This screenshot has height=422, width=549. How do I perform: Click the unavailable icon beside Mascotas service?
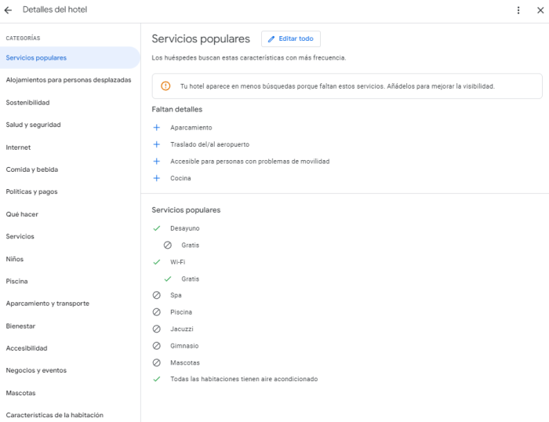(157, 362)
